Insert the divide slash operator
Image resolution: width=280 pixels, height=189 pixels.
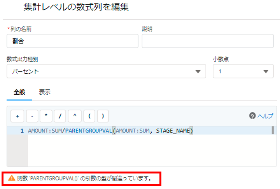60,116
